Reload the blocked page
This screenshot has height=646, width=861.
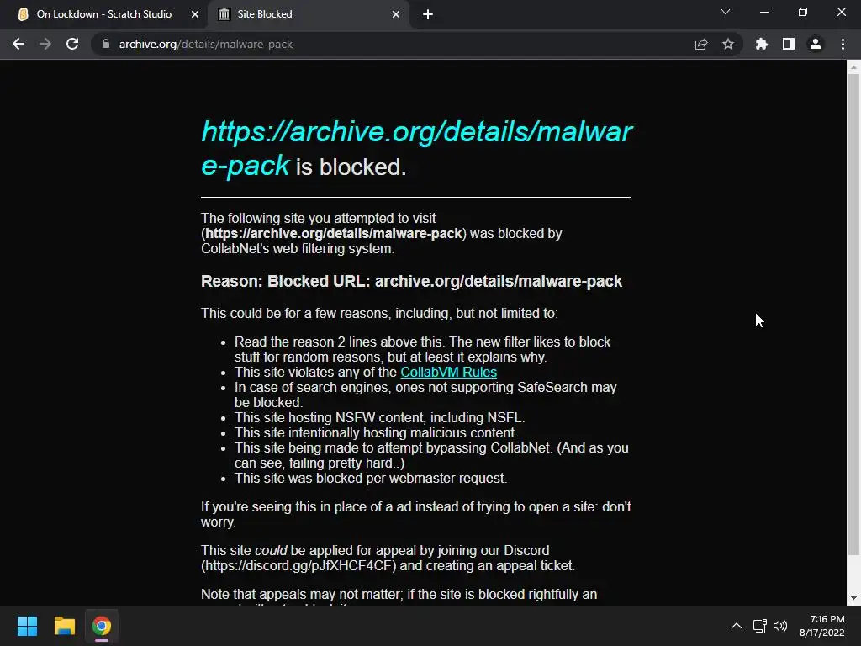point(72,44)
